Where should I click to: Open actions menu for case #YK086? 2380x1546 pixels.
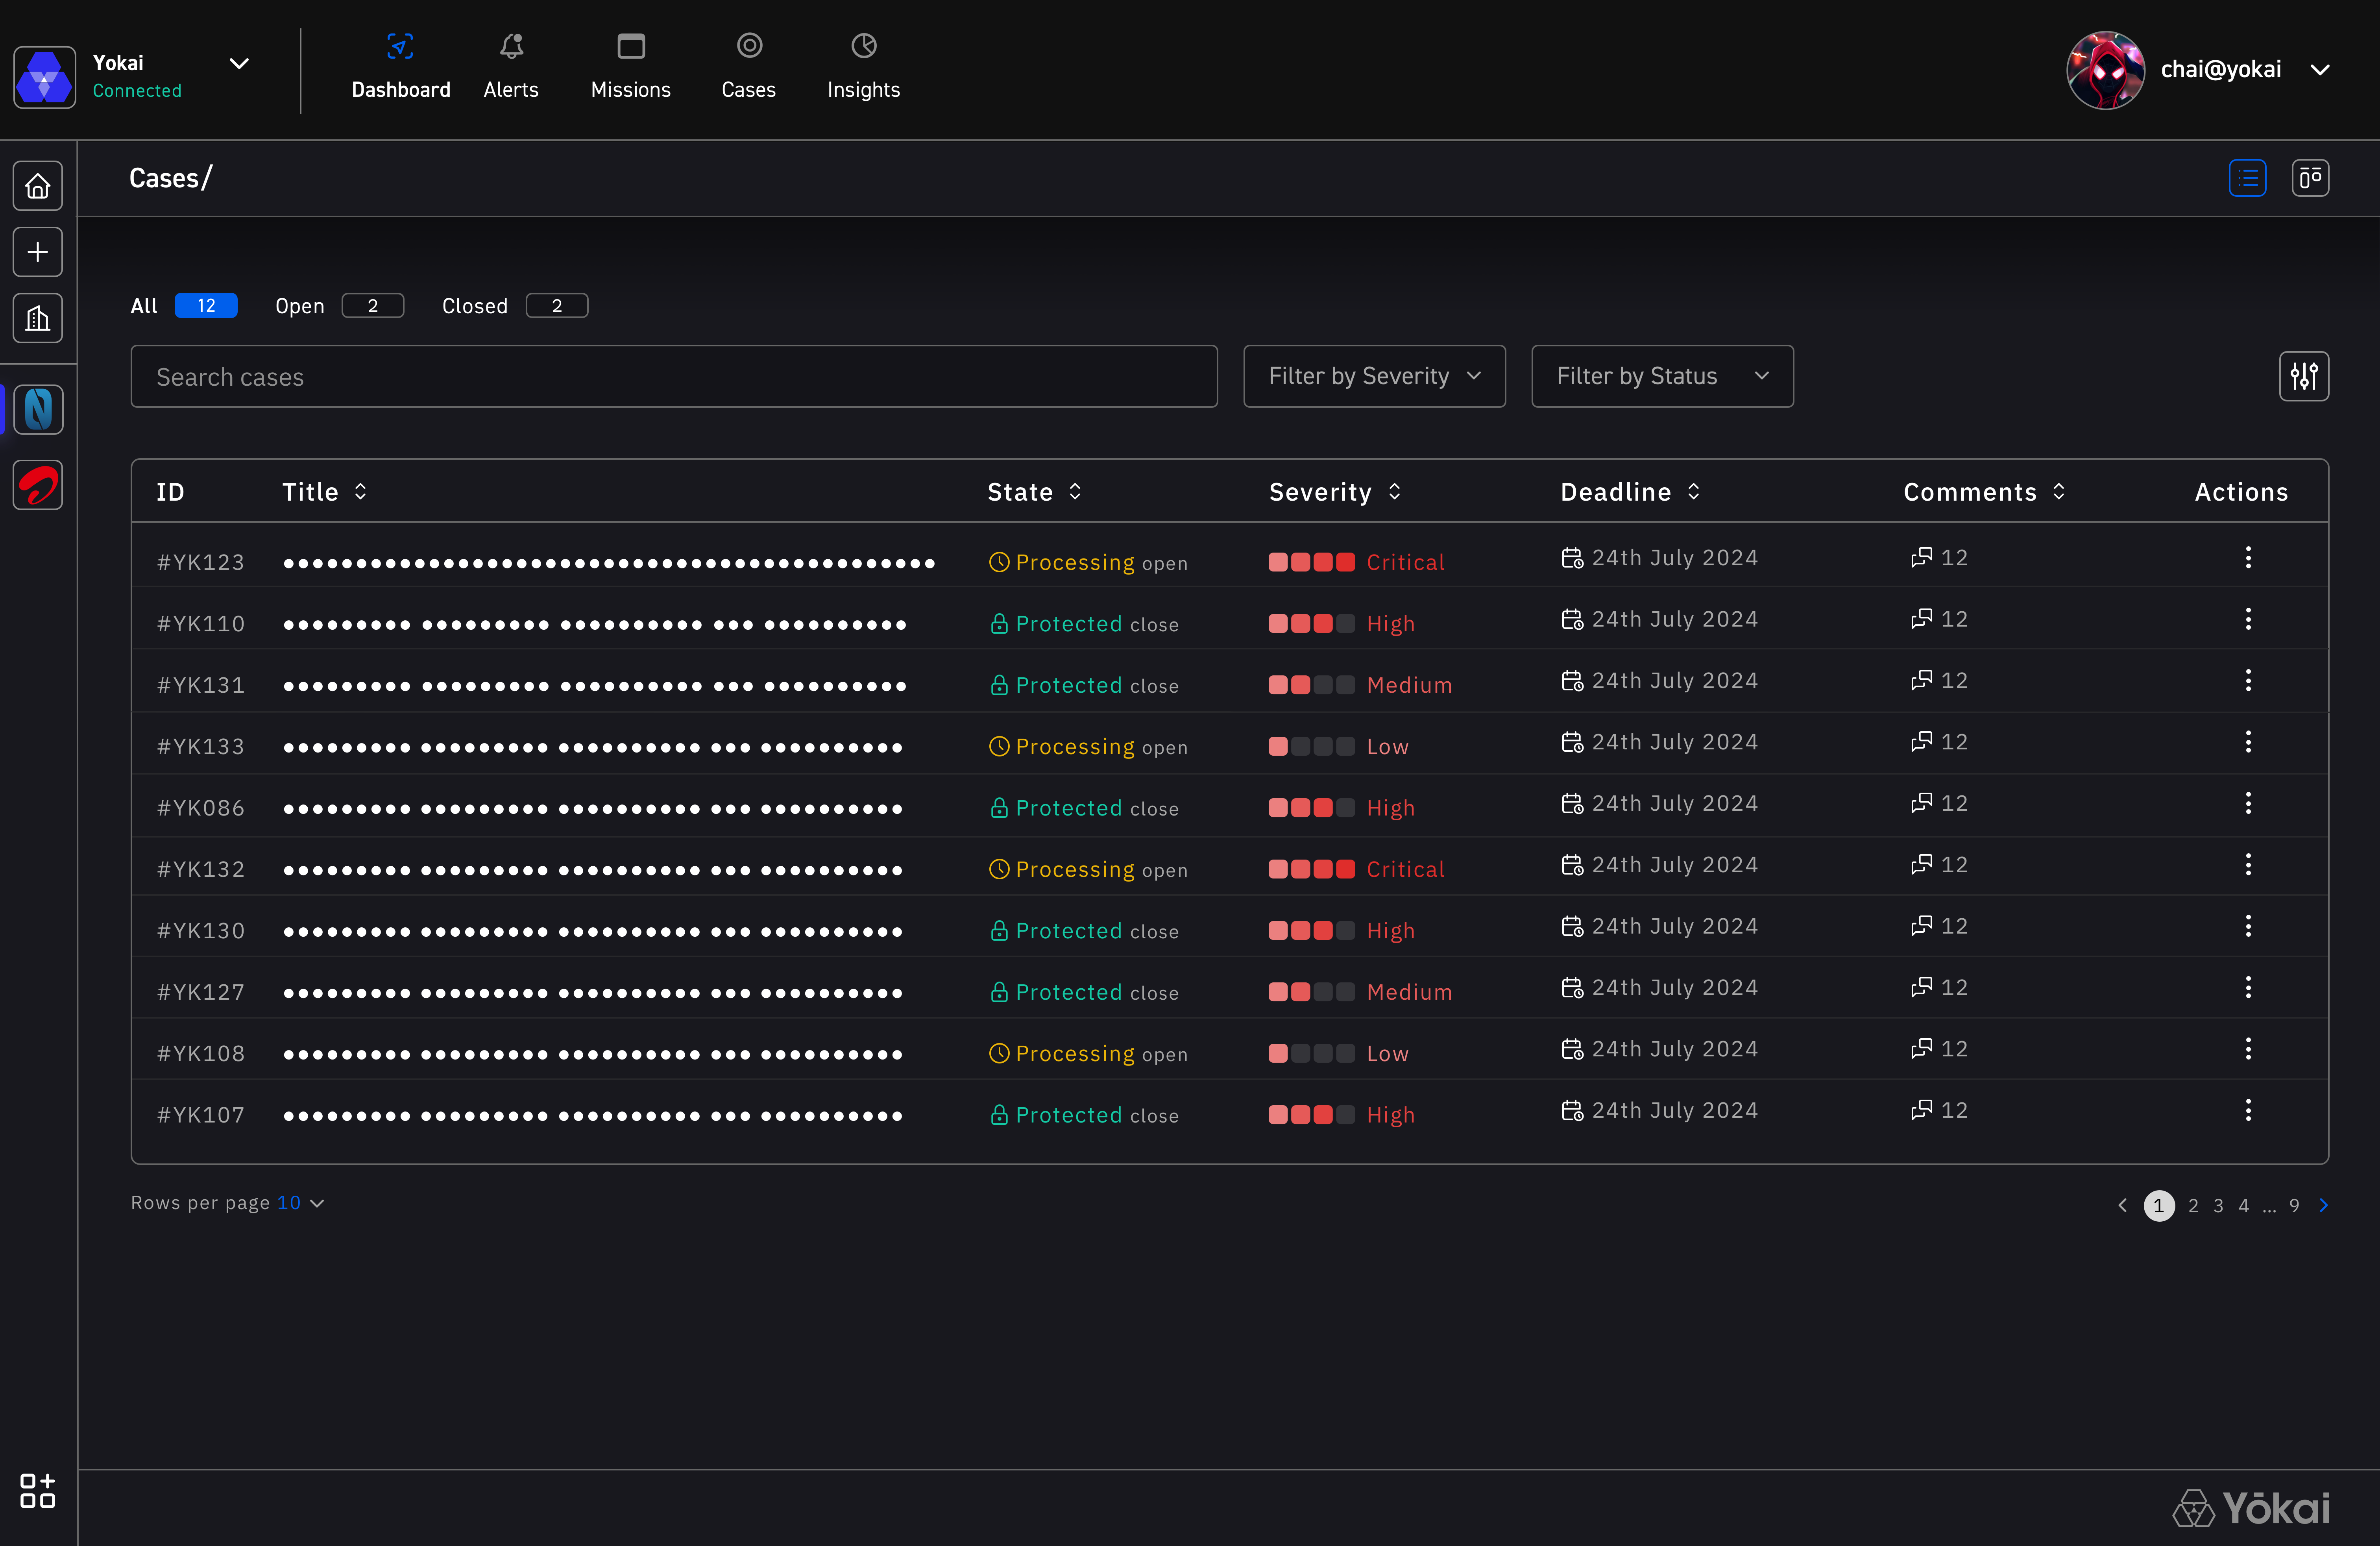[x=2248, y=803]
